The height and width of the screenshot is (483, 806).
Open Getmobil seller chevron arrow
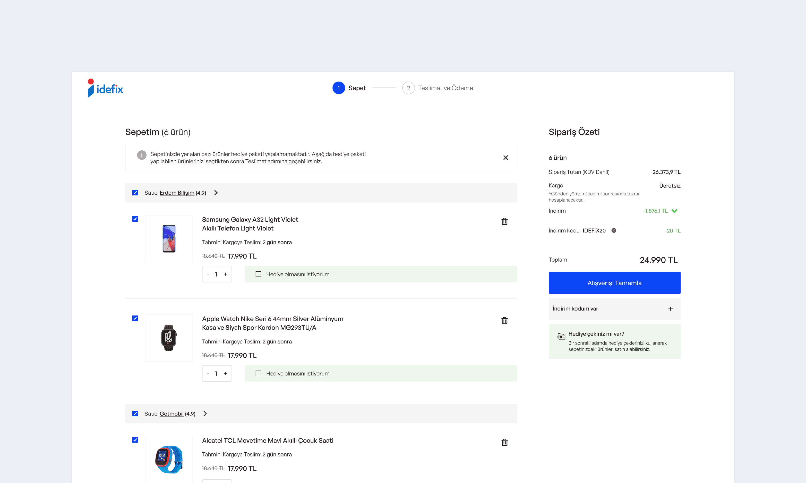(205, 413)
